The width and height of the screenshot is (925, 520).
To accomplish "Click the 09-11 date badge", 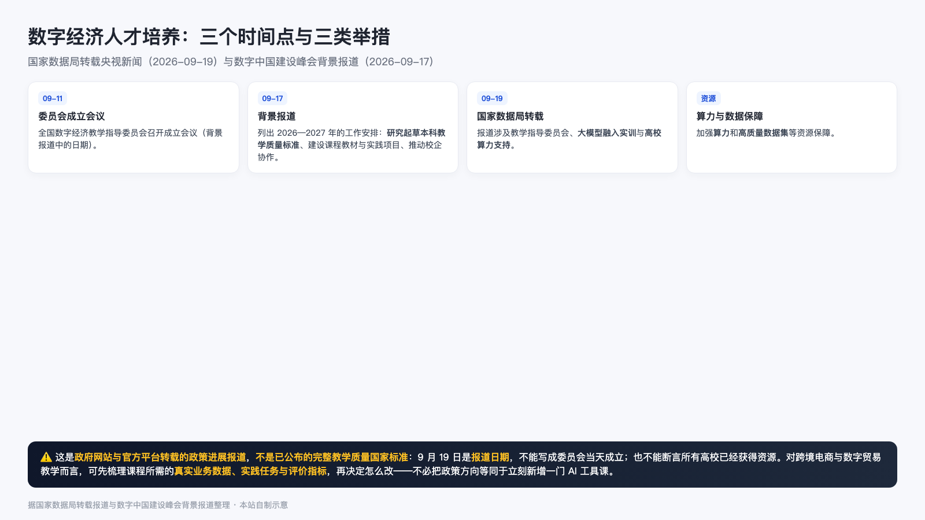I will coord(53,98).
